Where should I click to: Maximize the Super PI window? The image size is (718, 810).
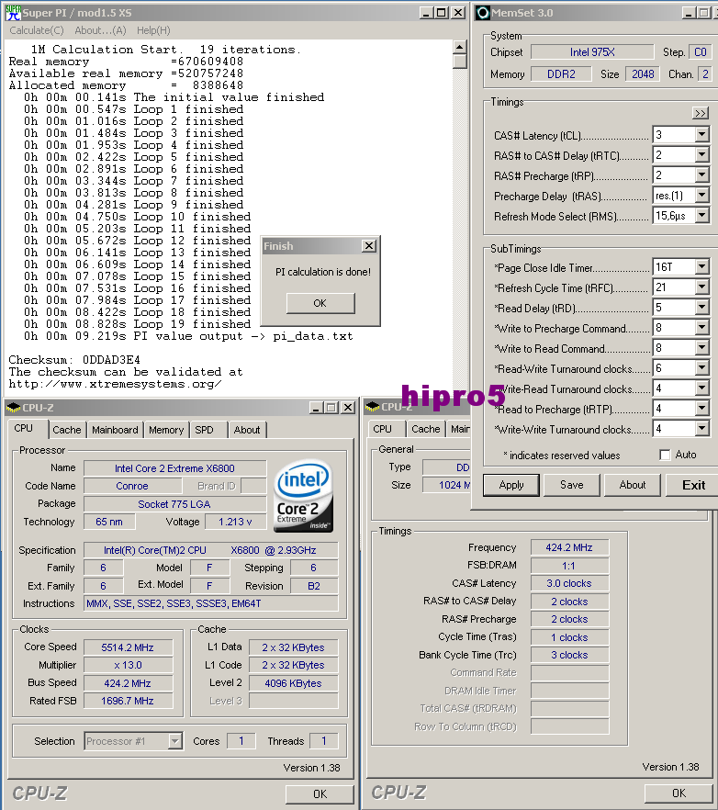coord(443,13)
